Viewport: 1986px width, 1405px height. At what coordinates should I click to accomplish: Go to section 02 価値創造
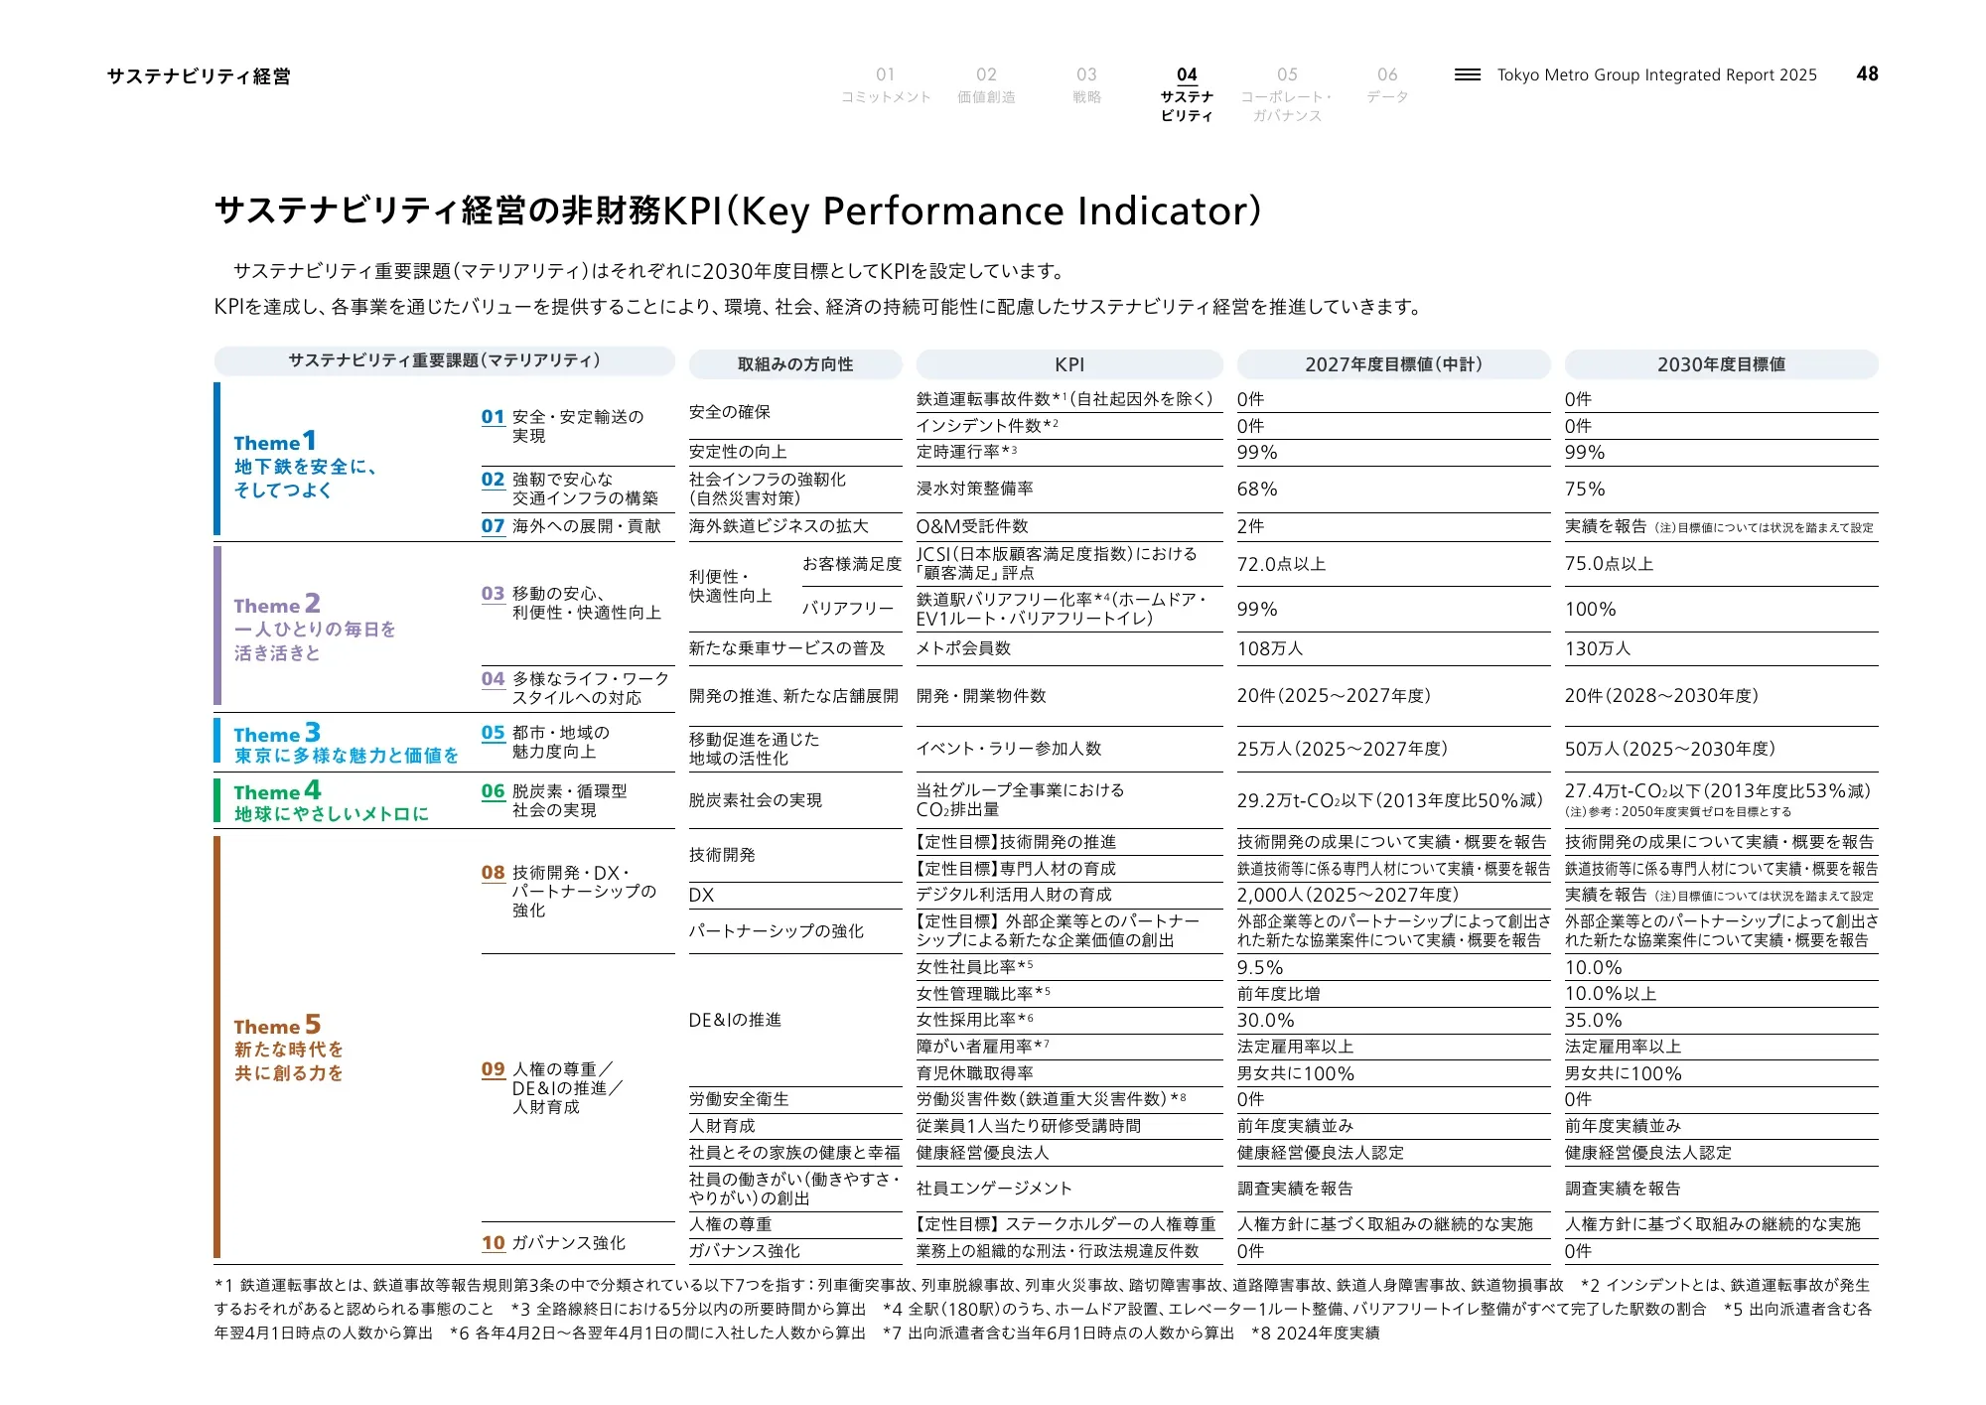(986, 85)
